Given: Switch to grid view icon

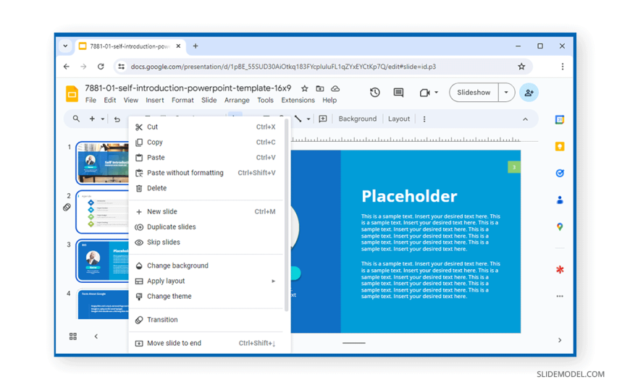Looking at the screenshot, I should click(72, 336).
